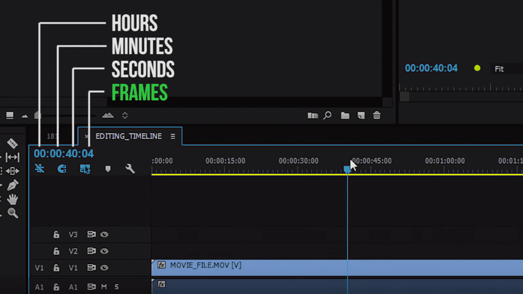The width and height of the screenshot is (523, 294).
Task: Toggle nest sequences insert mode icon
Action: pos(39,168)
